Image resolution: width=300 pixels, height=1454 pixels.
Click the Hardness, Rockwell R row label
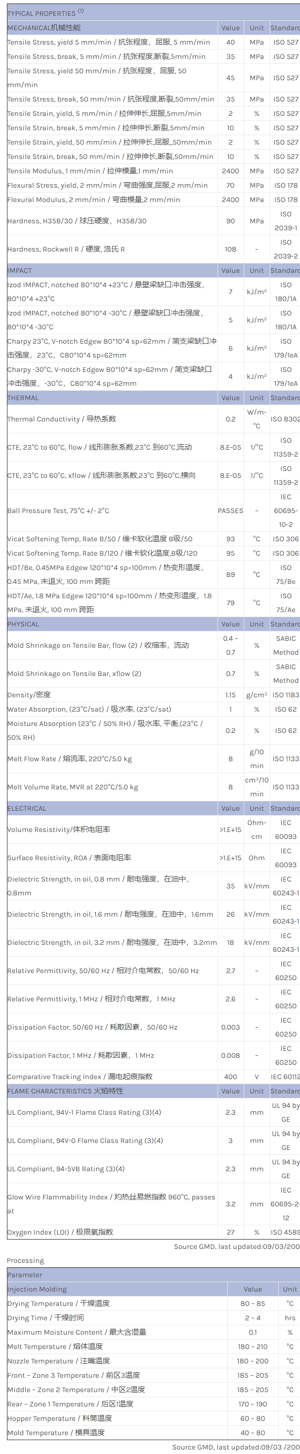click(66, 249)
